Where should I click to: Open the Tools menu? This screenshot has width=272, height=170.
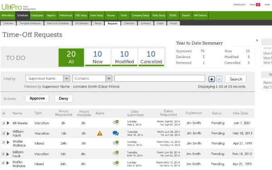124,15
